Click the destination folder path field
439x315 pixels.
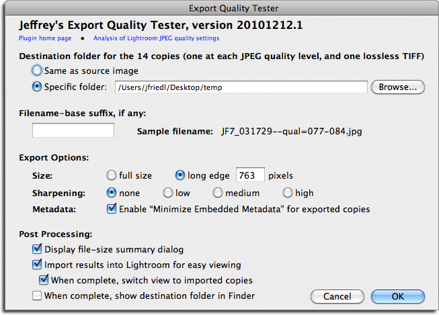pos(241,87)
